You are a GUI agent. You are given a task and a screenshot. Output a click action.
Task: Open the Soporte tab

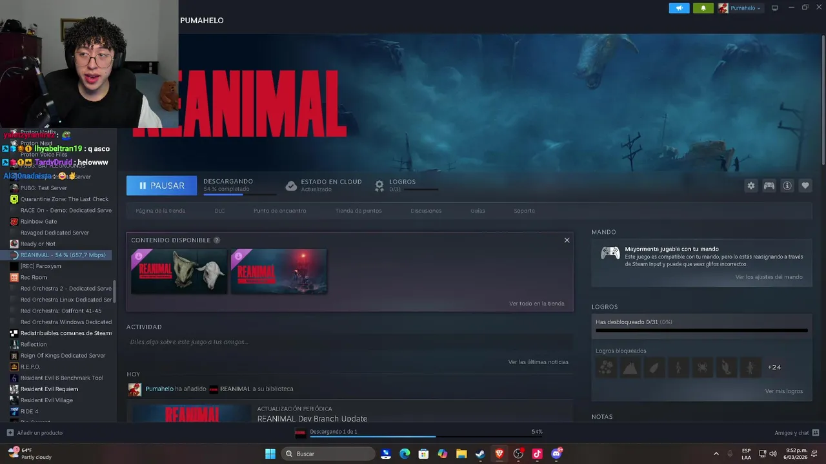(524, 211)
